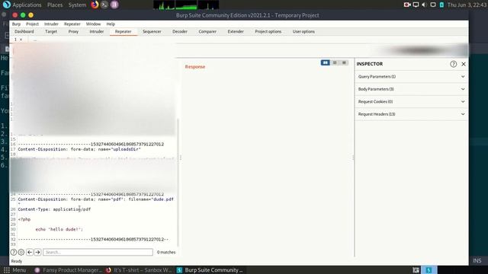Launch Firefox from the top panel
488x274 pixels.
click(95, 5)
